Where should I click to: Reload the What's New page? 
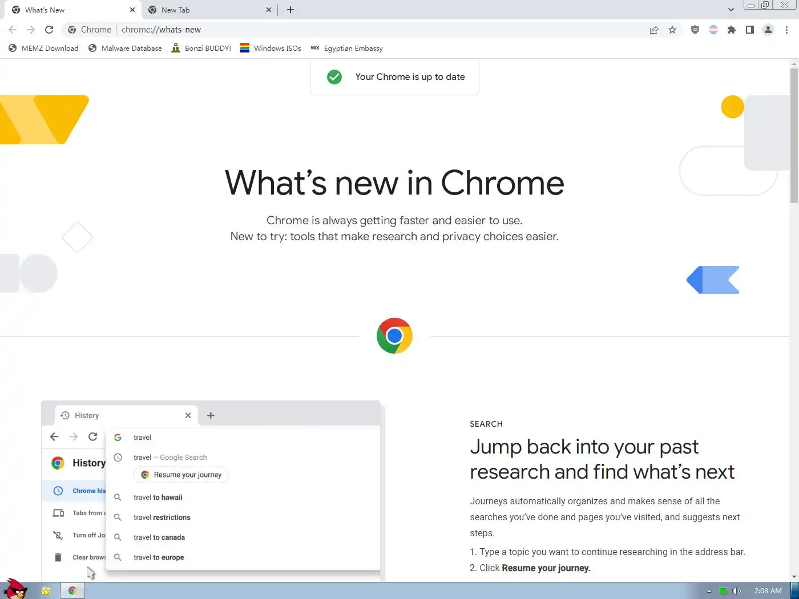point(49,30)
